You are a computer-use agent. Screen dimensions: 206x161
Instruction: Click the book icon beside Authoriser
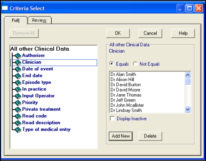(x=18, y=56)
